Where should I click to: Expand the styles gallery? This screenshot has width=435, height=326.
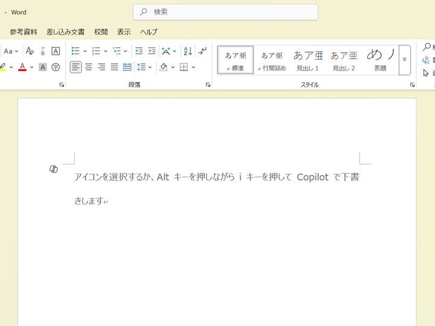404,60
